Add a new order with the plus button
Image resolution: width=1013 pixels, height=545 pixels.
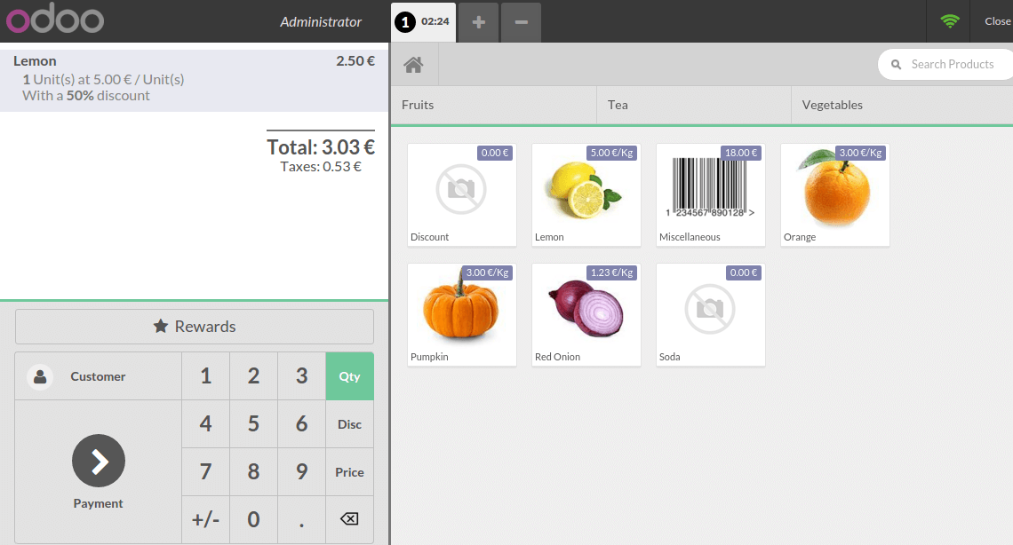pyautogui.click(x=477, y=21)
